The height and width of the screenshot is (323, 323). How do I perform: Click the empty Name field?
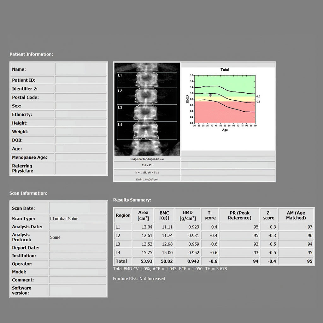tap(81, 69)
